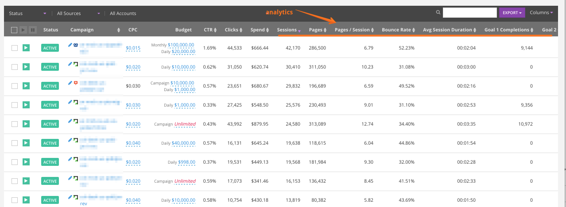This screenshot has height=207, width=566.
Task: Edit the Monthly $100,000.00 budget link
Action: pos(181,45)
